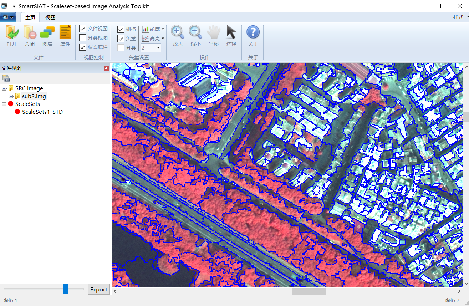Open the 轮廓 (Outline) dropdown
Image resolution: width=469 pixels, height=306 pixels.
pos(153,29)
